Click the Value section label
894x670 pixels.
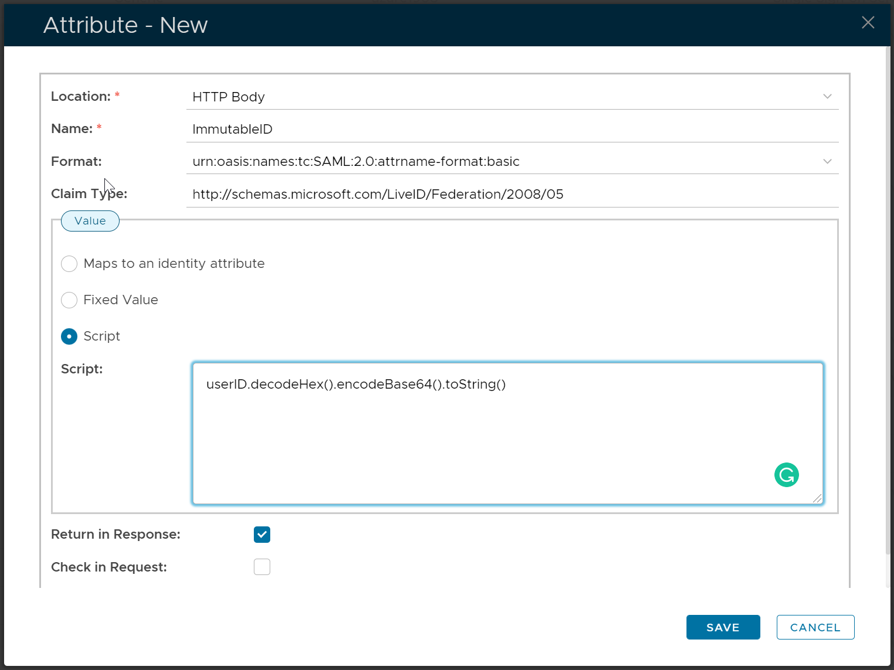coord(90,221)
